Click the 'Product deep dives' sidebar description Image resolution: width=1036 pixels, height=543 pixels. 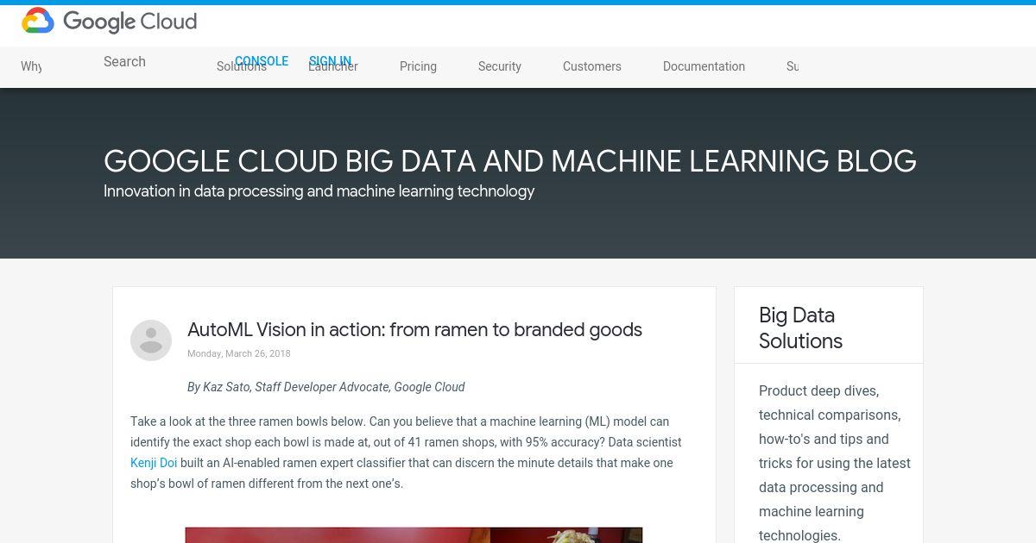835,463
